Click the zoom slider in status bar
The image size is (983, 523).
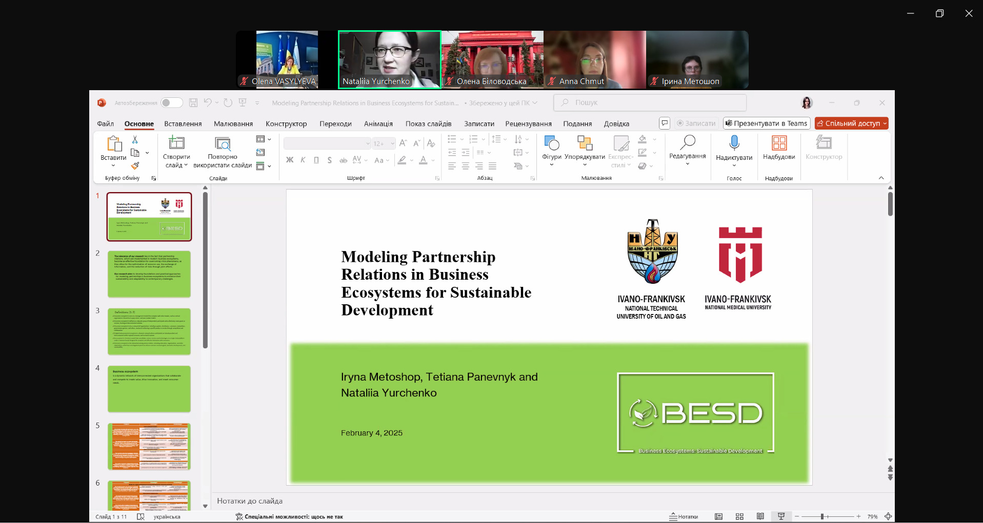827,516
